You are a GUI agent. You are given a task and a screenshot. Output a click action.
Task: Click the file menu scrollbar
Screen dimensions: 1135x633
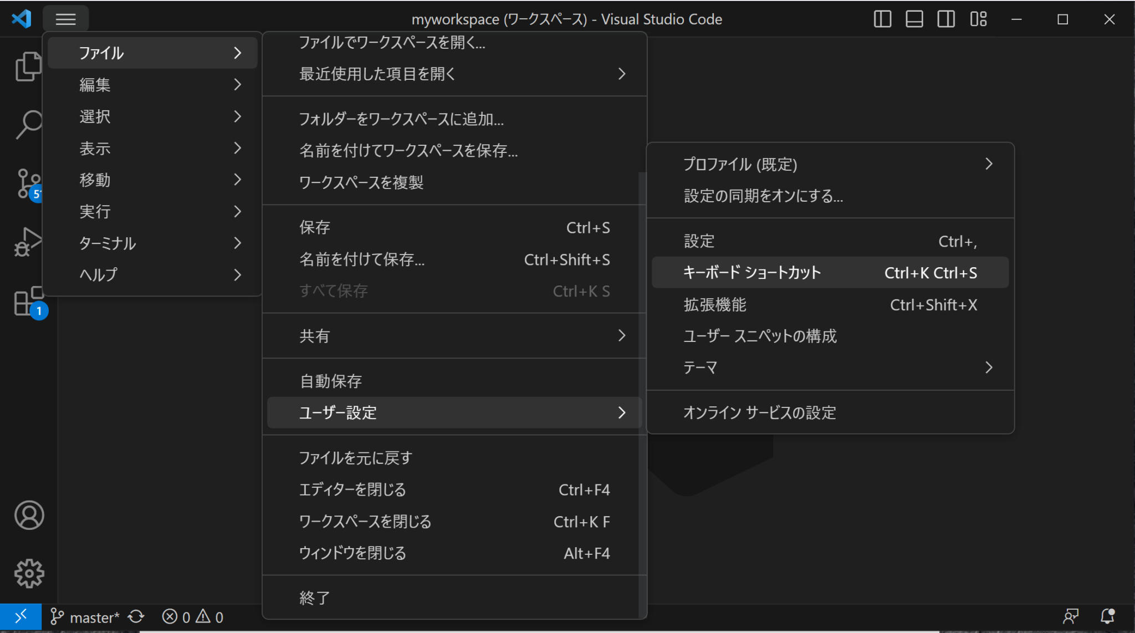coord(642,388)
